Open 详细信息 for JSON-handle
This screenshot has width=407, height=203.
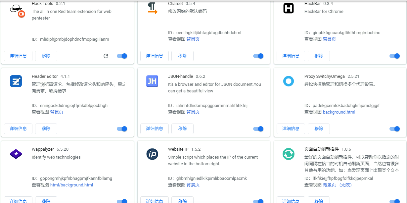click(x=155, y=129)
